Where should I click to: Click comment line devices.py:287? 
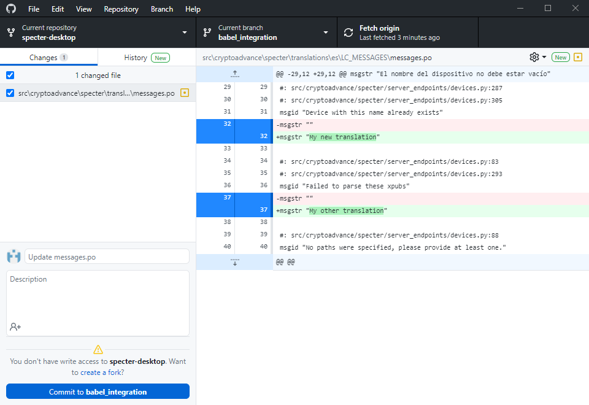(391, 88)
